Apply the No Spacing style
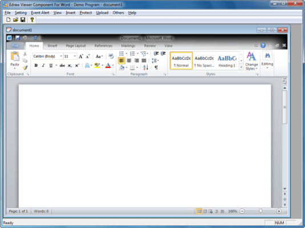The image size is (305, 228). click(204, 60)
